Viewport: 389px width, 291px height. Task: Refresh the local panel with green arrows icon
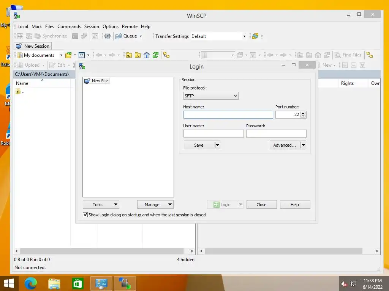[x=155, y=55]
